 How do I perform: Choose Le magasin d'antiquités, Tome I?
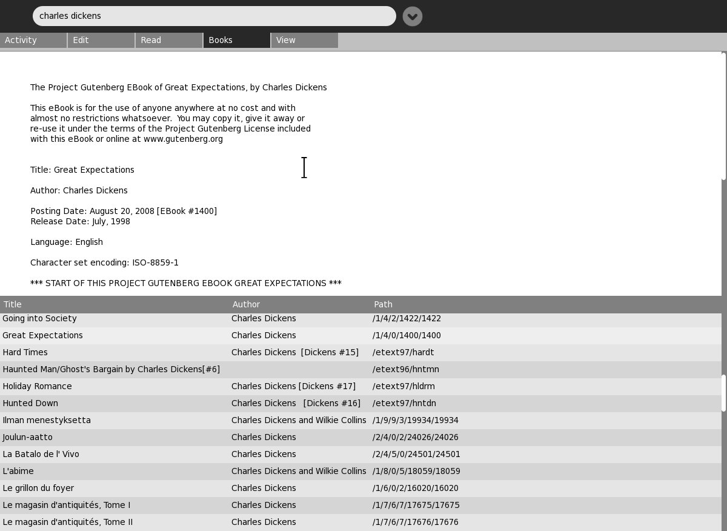click(66, 505)
